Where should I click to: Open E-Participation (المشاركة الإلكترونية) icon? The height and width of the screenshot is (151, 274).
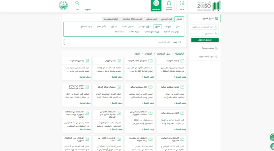pyautogui.click(x=169, y=5)
